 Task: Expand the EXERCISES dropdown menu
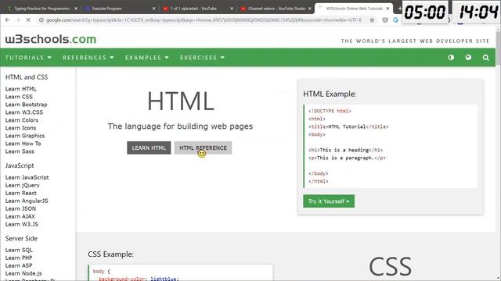pos(202,57)
